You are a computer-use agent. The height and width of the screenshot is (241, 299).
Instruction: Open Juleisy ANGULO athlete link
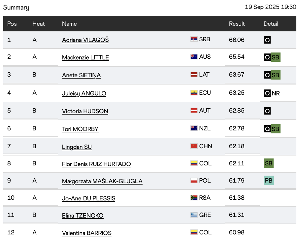[x=84, y=93]
